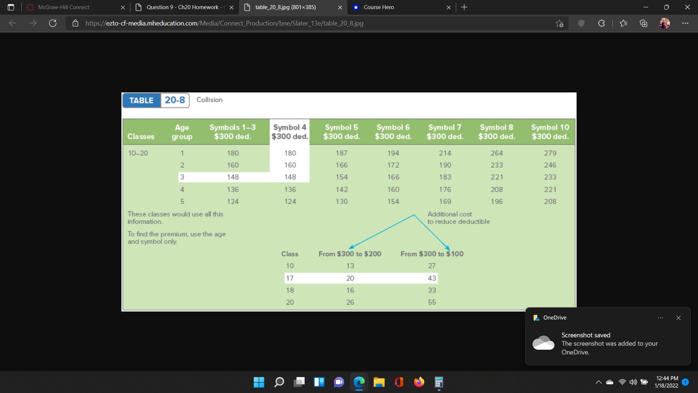698x393 pixels.
Task: Dismiss the OneDrive notification
Action: 678,318
